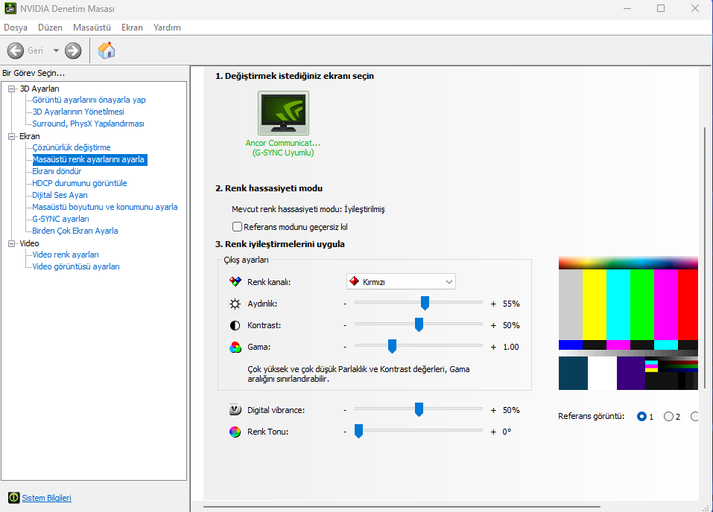Image resolution: width=713 pixels, height=512 pixels.
Task: Select Referans görüntü option 1
Action: (641, 416)
